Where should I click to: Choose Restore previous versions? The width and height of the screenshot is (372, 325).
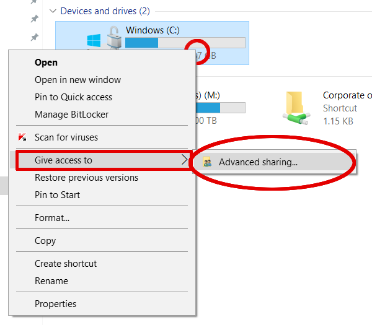coord(86,178)
